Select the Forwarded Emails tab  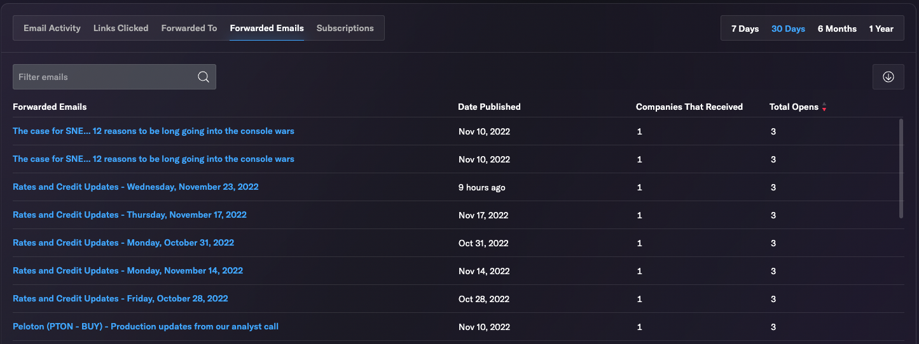(x=266, y=28)
